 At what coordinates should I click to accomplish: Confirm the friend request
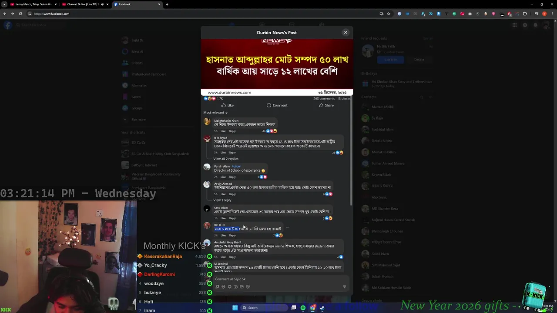pyautogui.click(x=390, y=60)
